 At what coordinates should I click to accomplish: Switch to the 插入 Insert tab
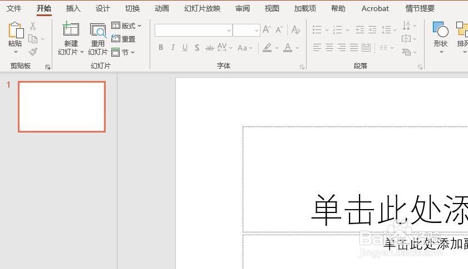(x=73, y=8)
